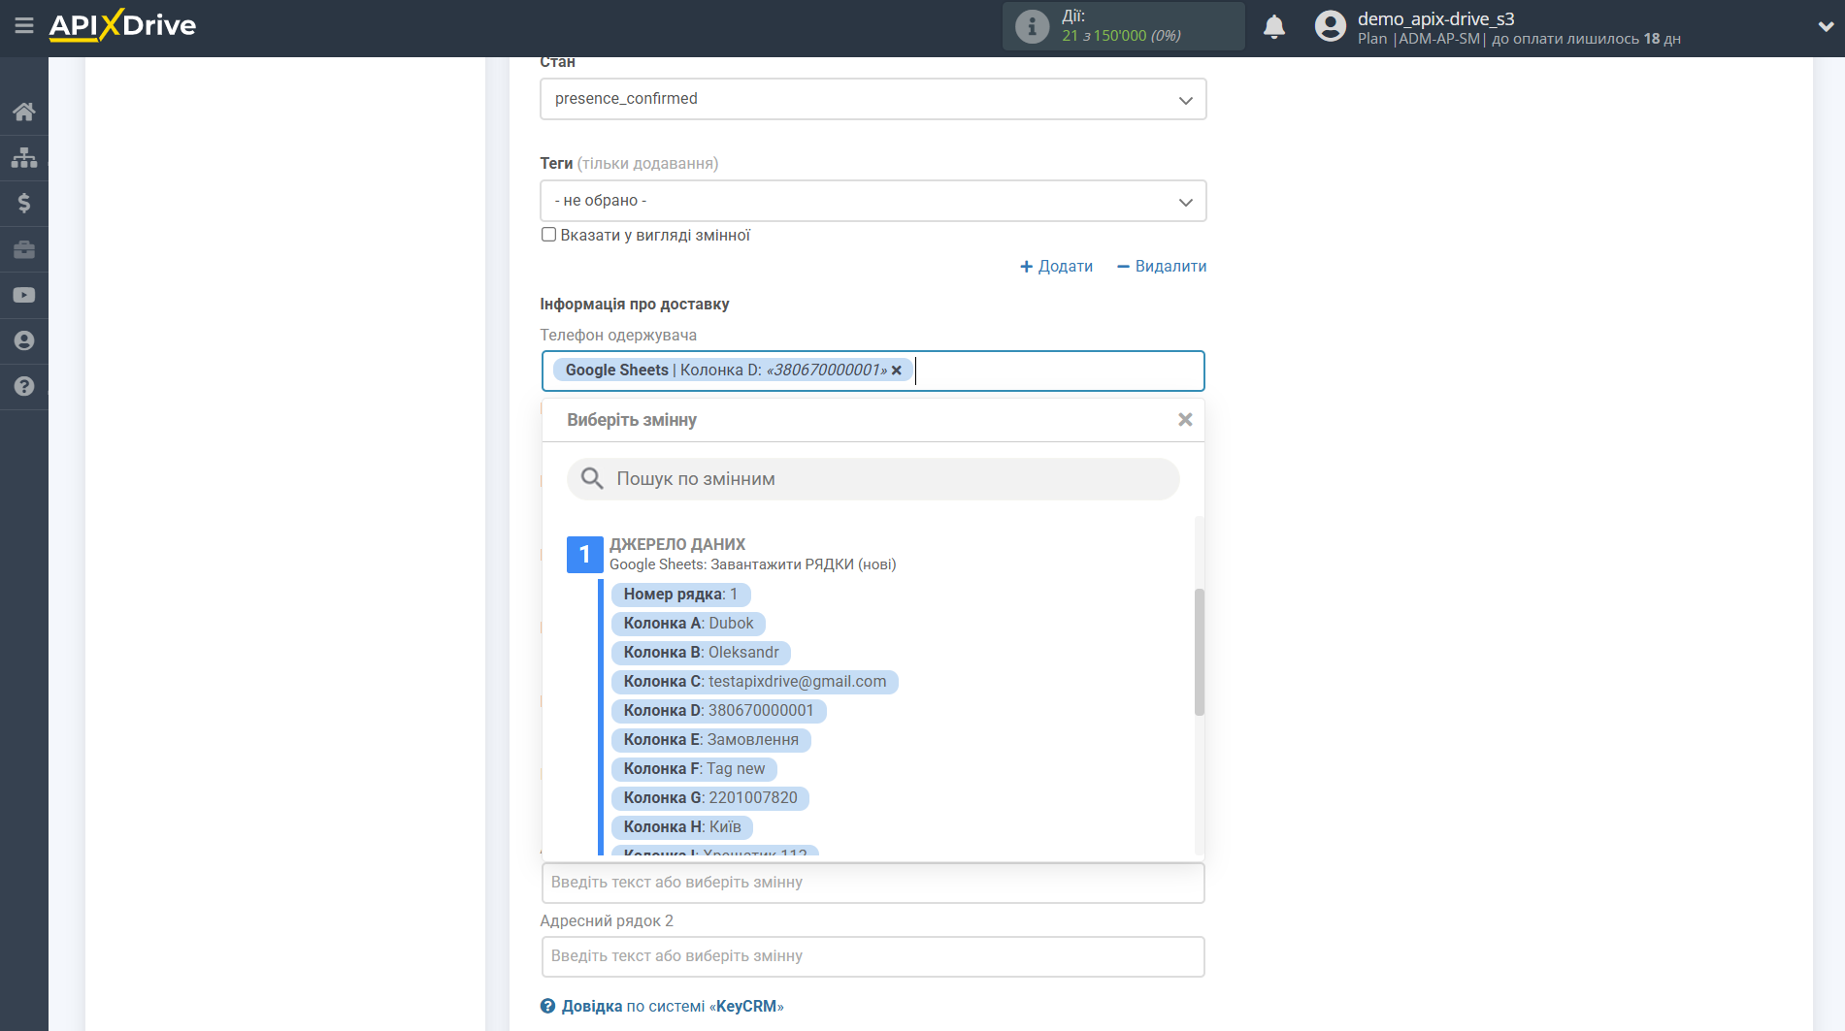The image size is (1845, 1031).
Task: Click the Додати link
Action: click(x=1056, y=267)
